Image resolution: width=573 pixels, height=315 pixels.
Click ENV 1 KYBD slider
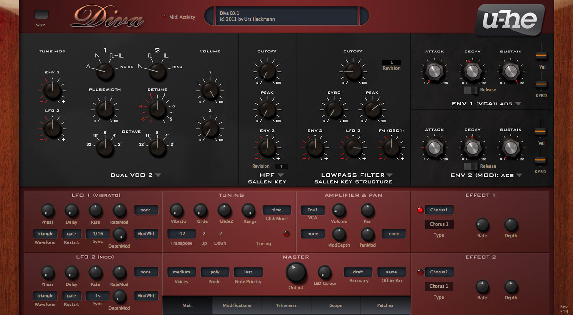click(x=541, y=84)
